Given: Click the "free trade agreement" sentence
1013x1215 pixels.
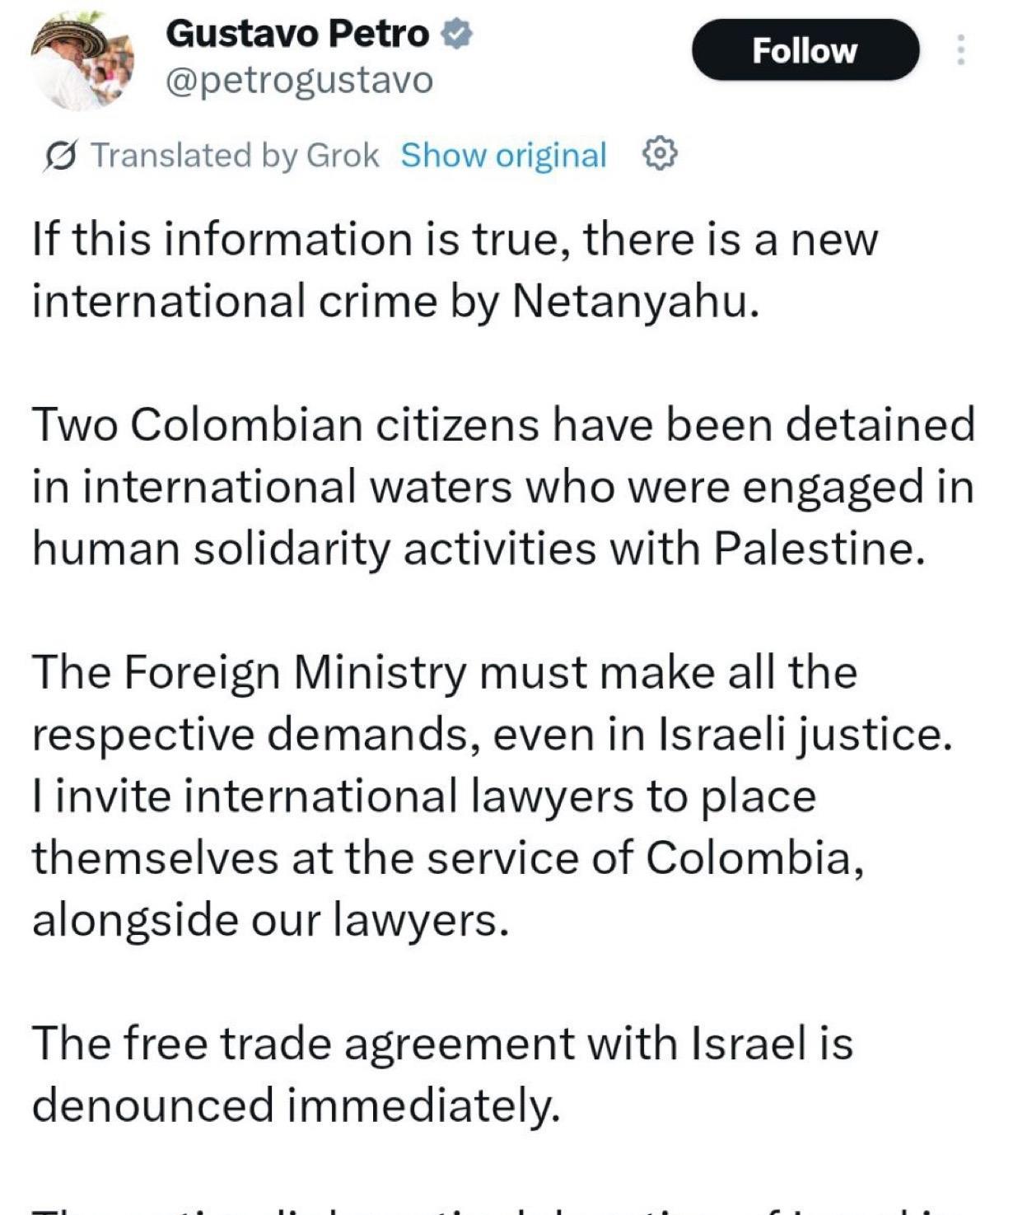Looking at the screenshot, I should tap(442, 1043).
